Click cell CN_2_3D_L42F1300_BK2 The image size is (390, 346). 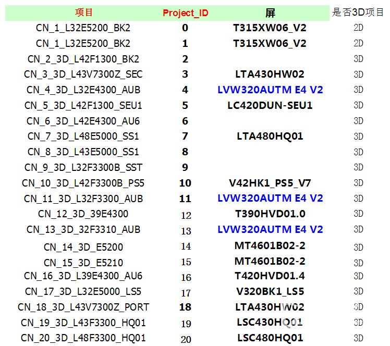pyautogui.click(x=83, y=59)
